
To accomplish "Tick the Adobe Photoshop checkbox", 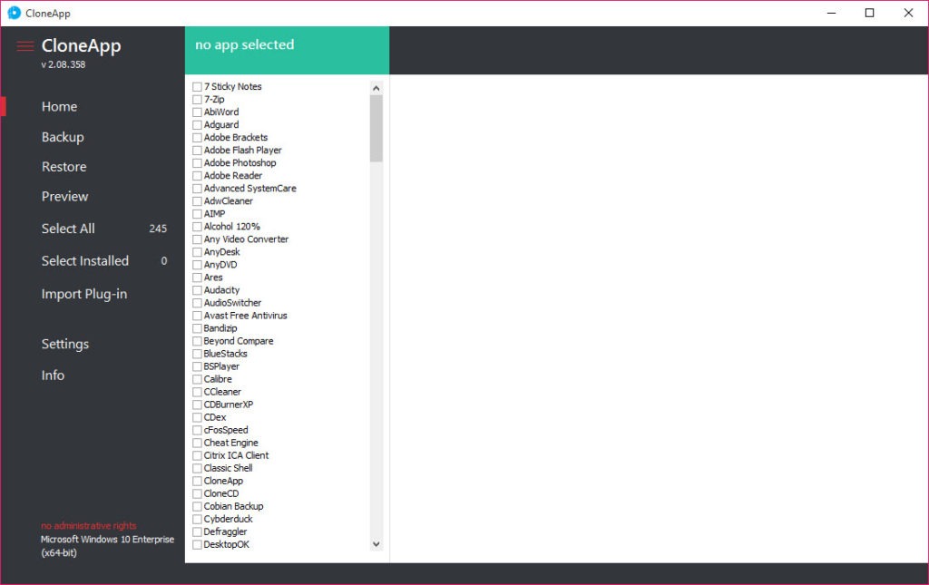I will [x=197, y=163].
